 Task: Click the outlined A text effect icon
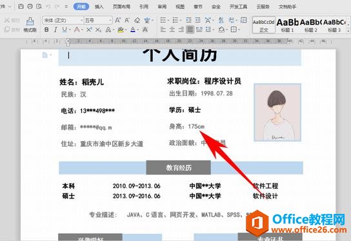(108, 30)
